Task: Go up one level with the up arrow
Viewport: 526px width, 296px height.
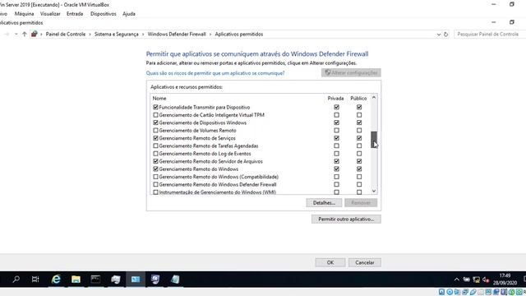Action: (25, 35)
